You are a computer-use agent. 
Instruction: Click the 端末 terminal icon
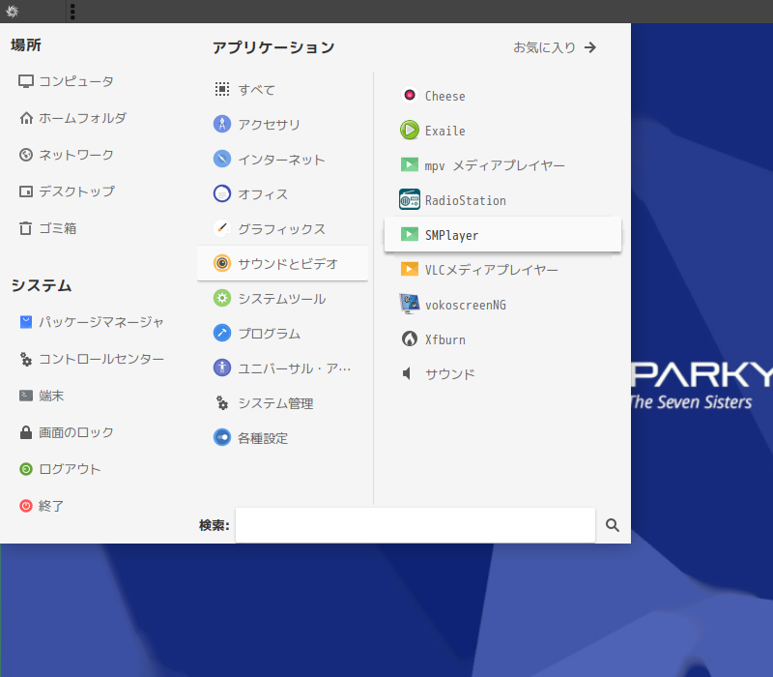click(x=26, y=396)
